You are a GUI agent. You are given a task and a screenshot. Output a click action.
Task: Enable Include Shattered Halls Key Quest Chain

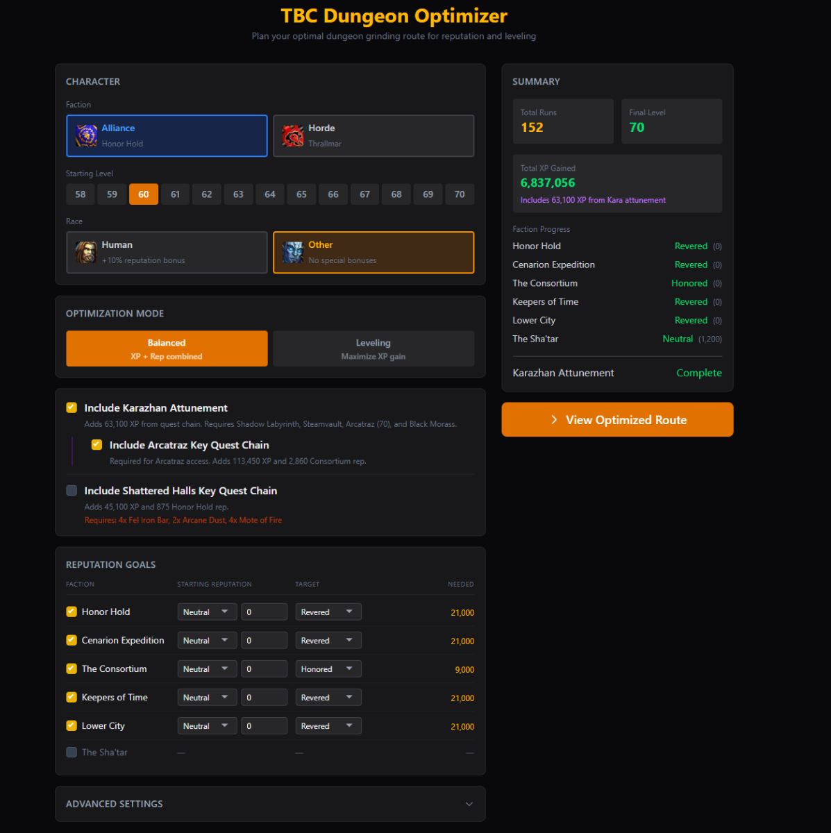pyautogui.click(x=72, y=490)
